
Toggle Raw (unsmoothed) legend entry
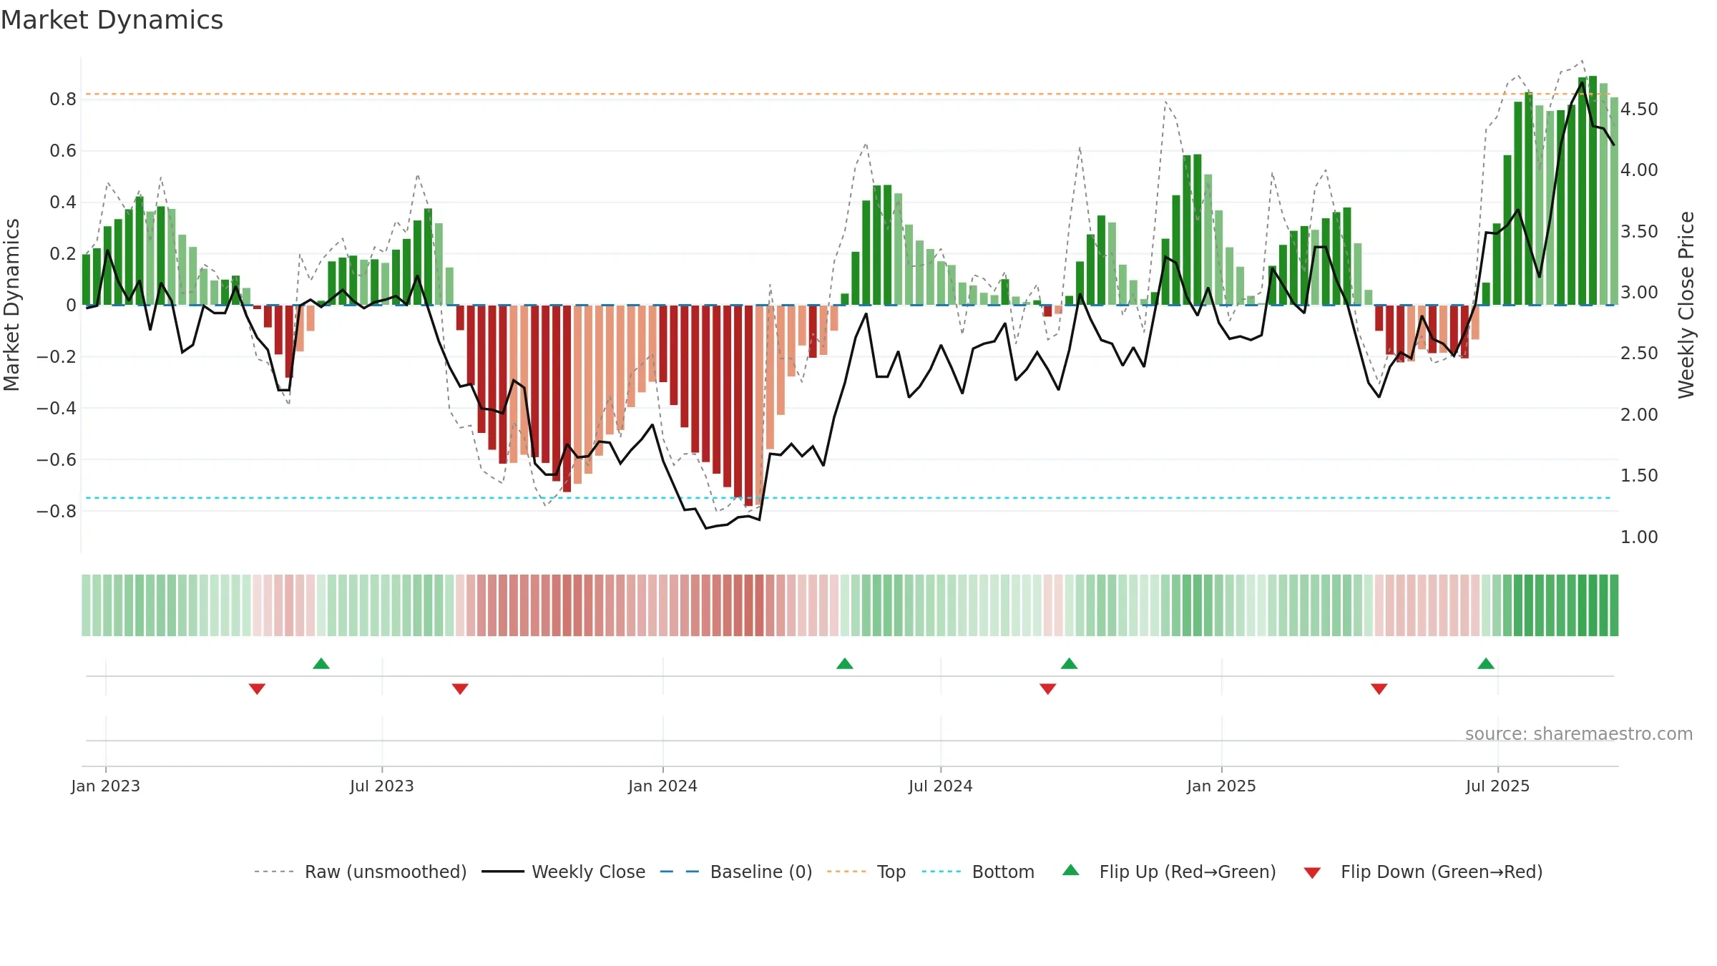pos(361,872)
